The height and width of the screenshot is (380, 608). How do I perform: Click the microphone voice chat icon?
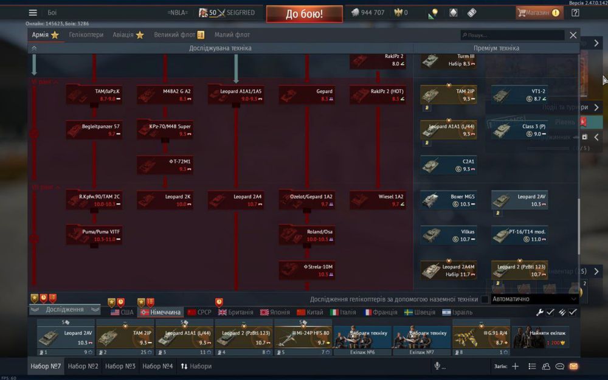[437, 366]
